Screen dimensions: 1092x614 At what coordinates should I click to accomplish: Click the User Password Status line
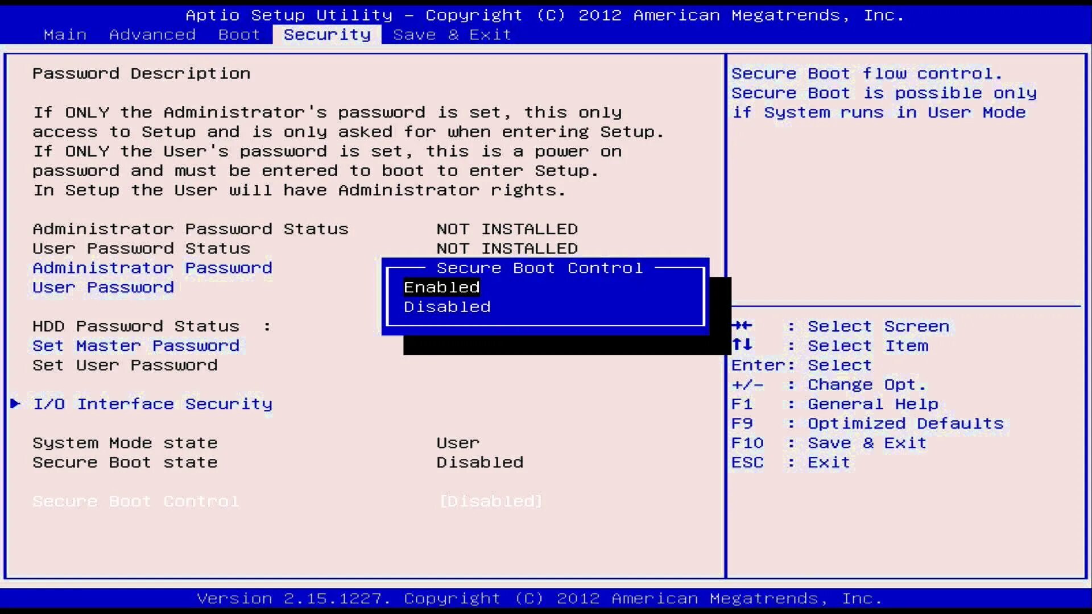(140, 248)
